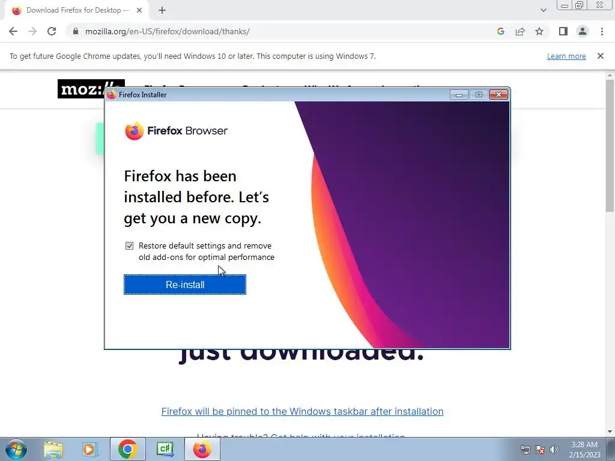Click Chrome's forward navigation arrow
This screenshot has height=461, width=615.
[32, 31]
